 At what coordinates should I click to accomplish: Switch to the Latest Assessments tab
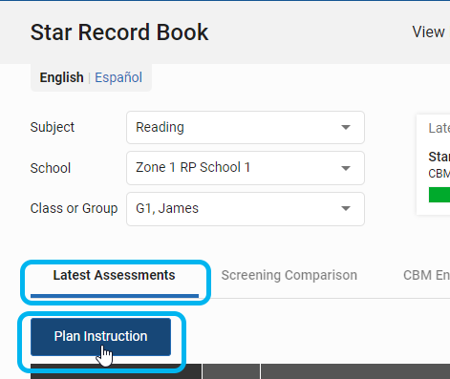tap(115, 276)
